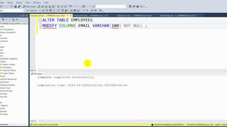227x127 pixels.
Task: Toggle Include Client Statistics
Action: pyautogui.click(x=66, y=11)
